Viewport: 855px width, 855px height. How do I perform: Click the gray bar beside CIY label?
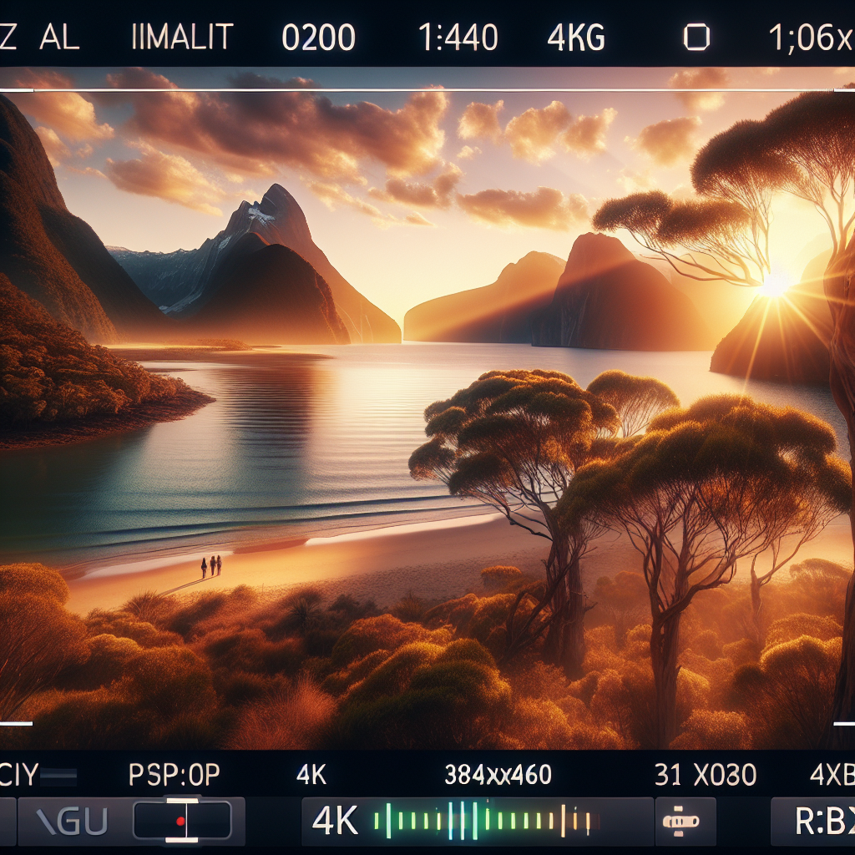pos(60,777)
